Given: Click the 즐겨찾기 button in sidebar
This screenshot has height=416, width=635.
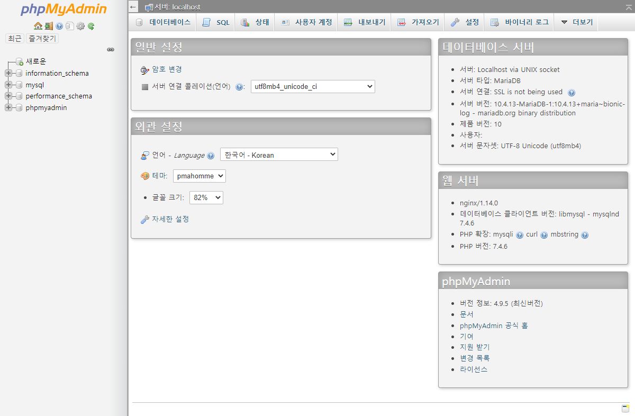Looking at the screenshot, I should click(x=42, y=39).
